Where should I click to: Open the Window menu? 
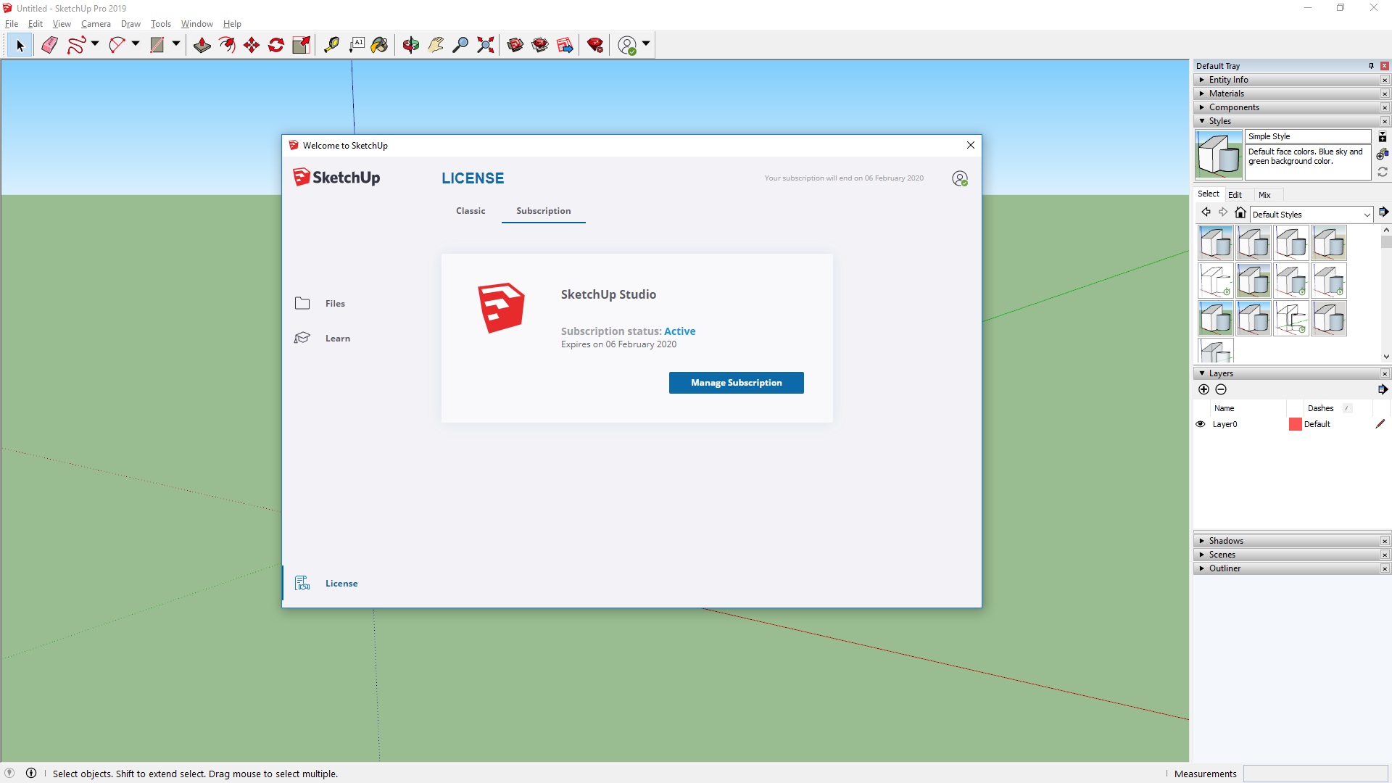pos(196,24)
